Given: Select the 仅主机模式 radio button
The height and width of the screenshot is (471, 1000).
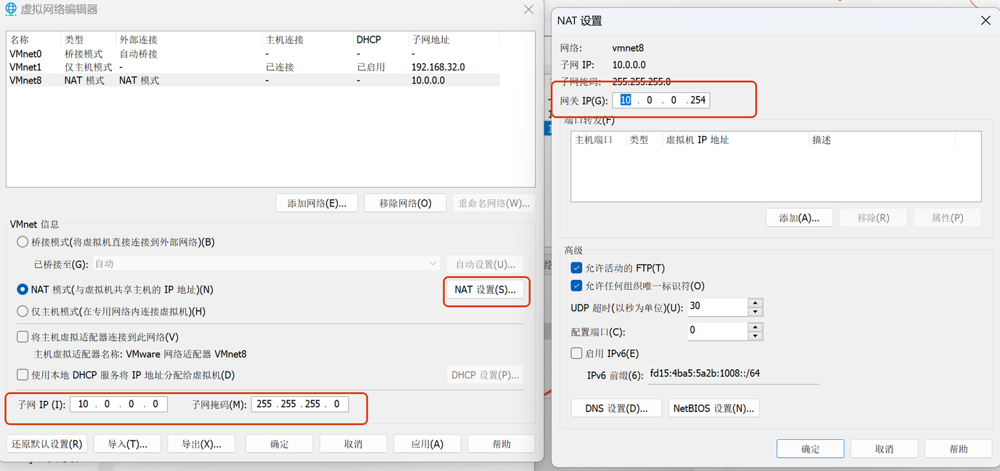Looking at the screenshot, I should point(23,311).
